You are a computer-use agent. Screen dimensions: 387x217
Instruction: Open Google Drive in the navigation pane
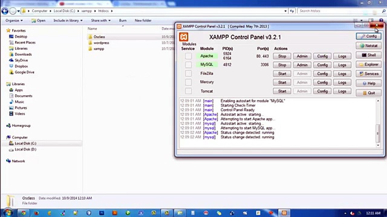(x=24, y=72)
